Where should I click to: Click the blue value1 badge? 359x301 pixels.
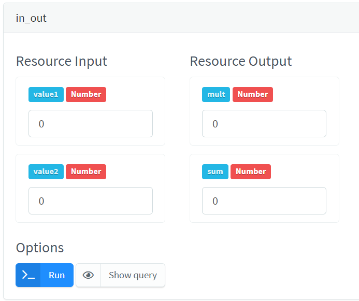(x=46, y=94)
